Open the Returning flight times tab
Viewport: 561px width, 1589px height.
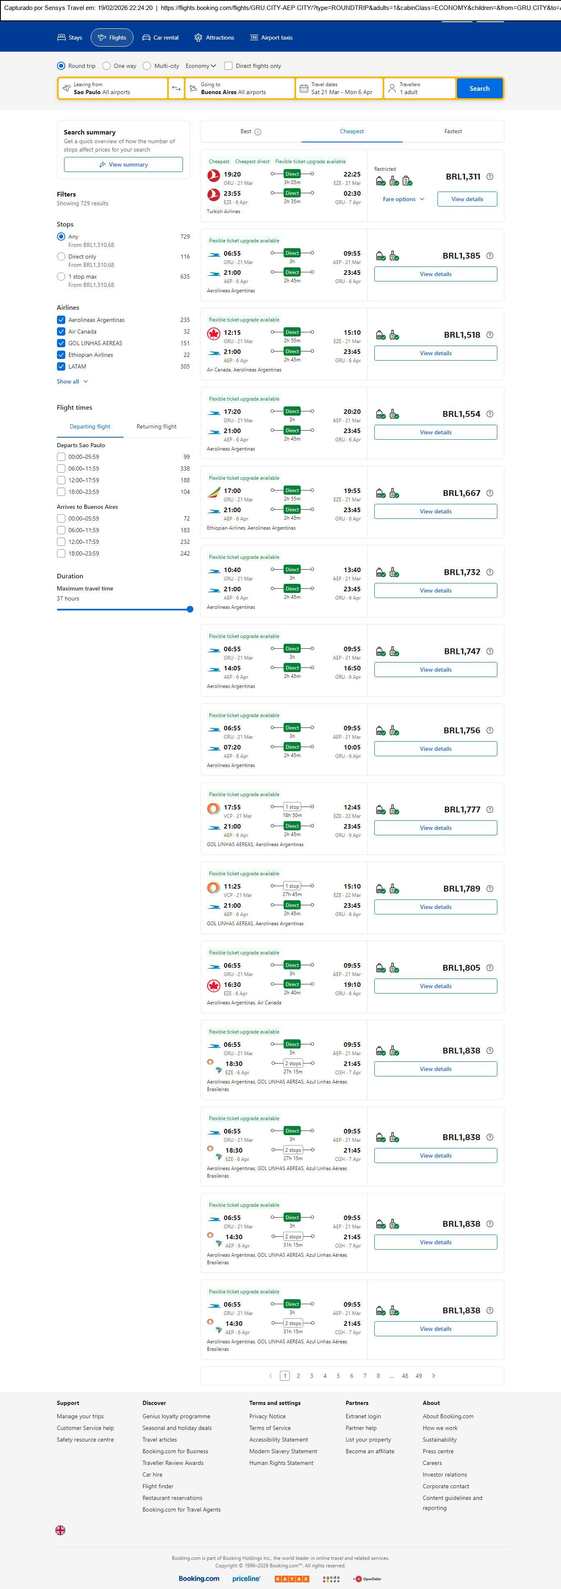(156, 427)
